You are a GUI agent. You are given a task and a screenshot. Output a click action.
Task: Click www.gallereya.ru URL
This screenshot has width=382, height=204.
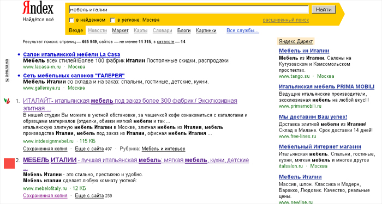pos(41,88)
